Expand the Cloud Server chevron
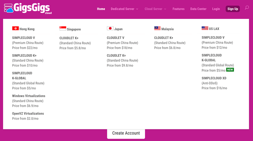 coord(165,9)
